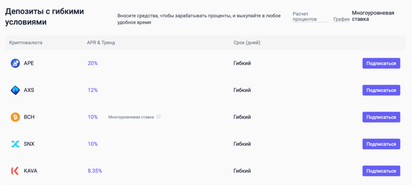Click BCH's Многоуровневая ставка label
Viewport: 412px width, 185px height.
pyautogui.click(x=131, y=117)
